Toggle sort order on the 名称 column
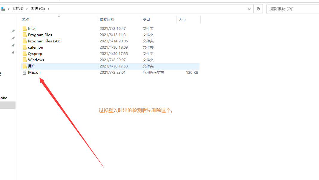Viewport: 319px width, 180px height. (25, 19)
